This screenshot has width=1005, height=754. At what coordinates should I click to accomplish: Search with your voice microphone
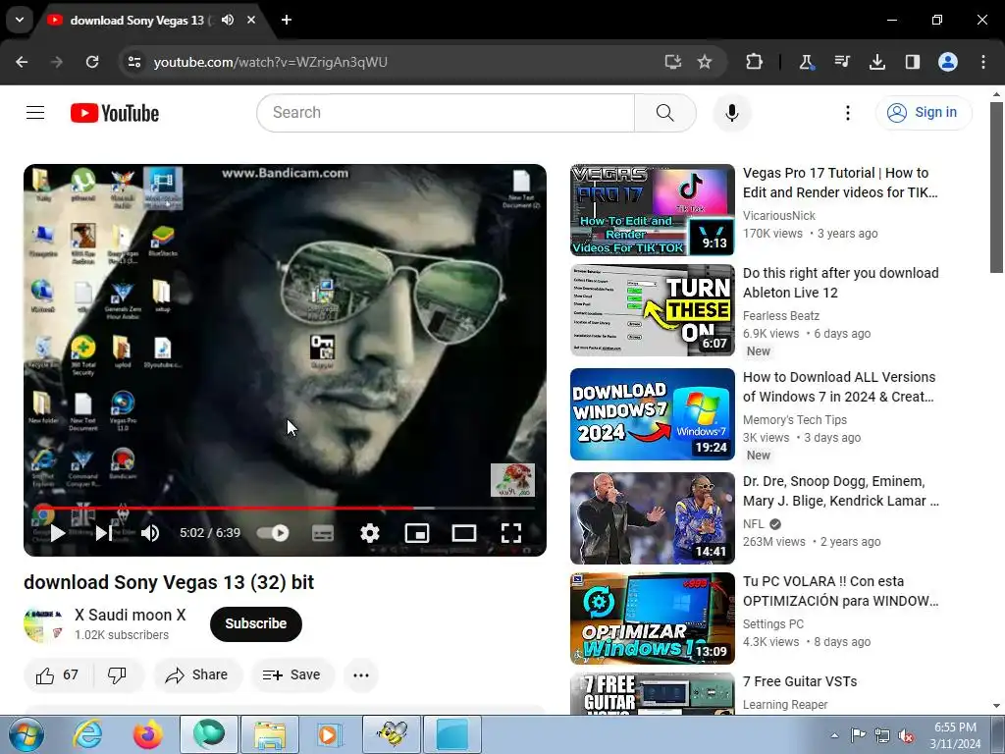[x=731, y=113]
